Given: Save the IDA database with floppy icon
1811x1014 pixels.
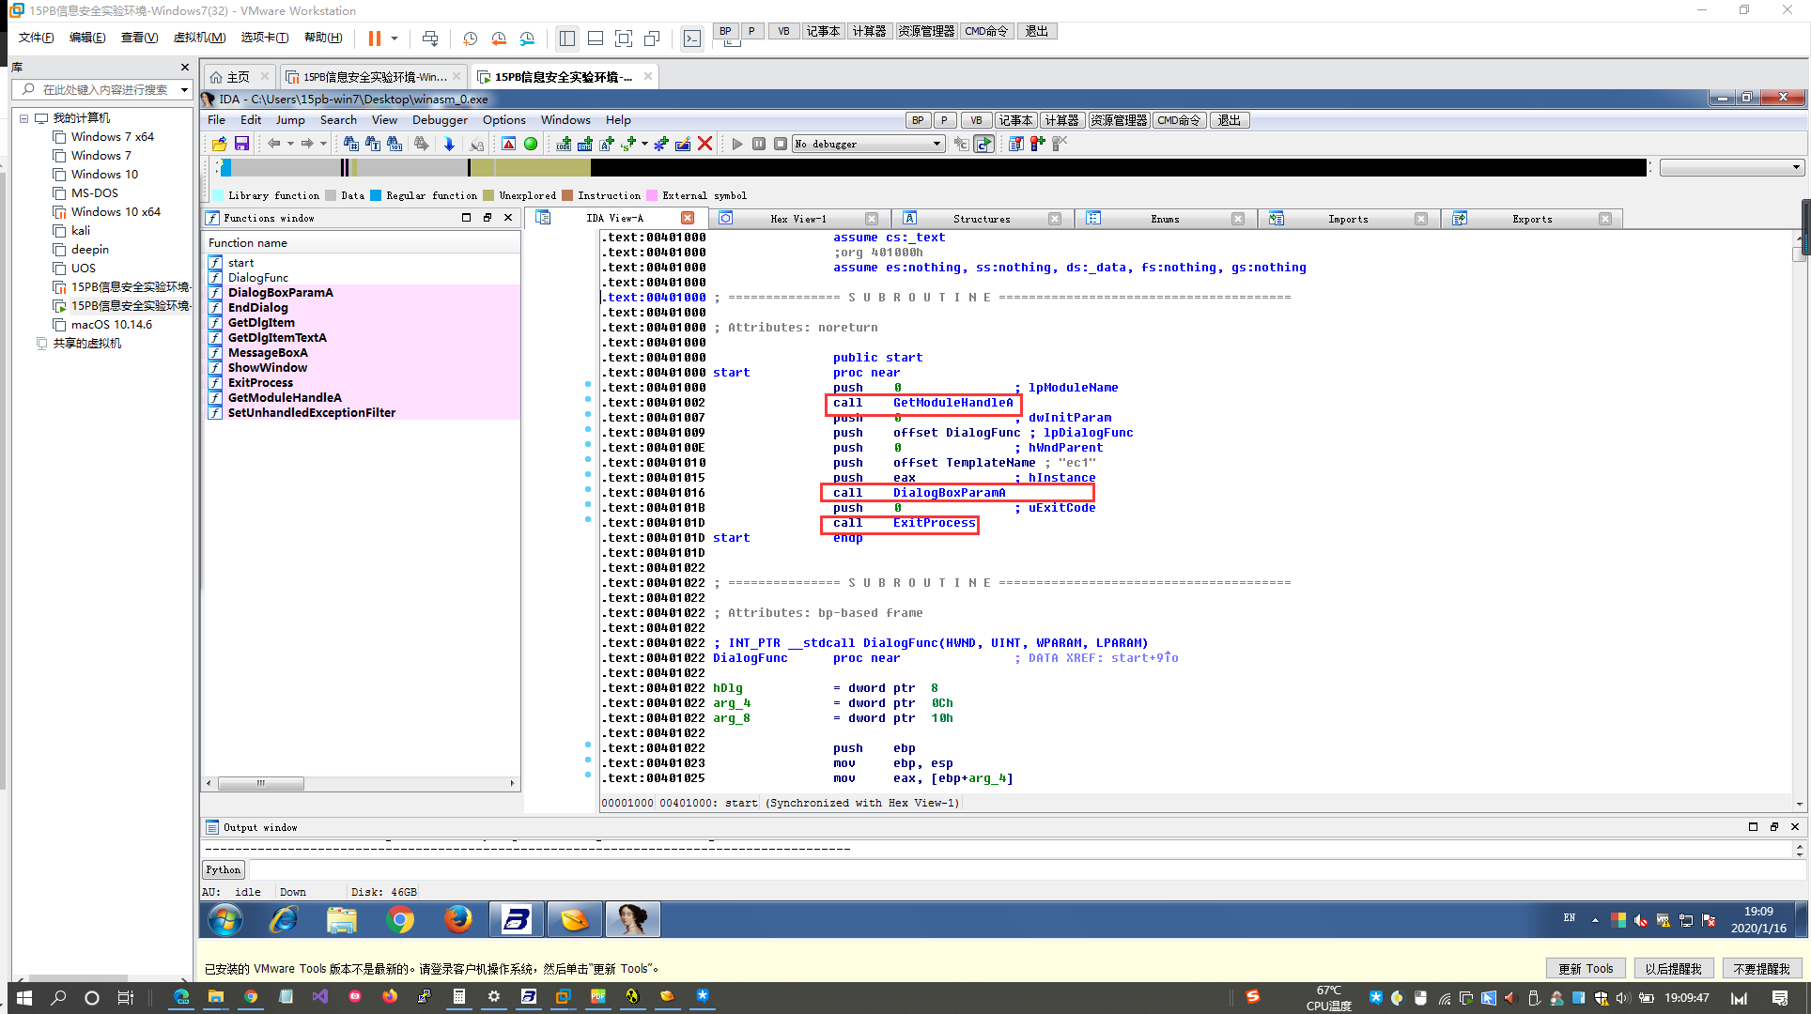Looking at the screenshot, I should pos(241,144).
